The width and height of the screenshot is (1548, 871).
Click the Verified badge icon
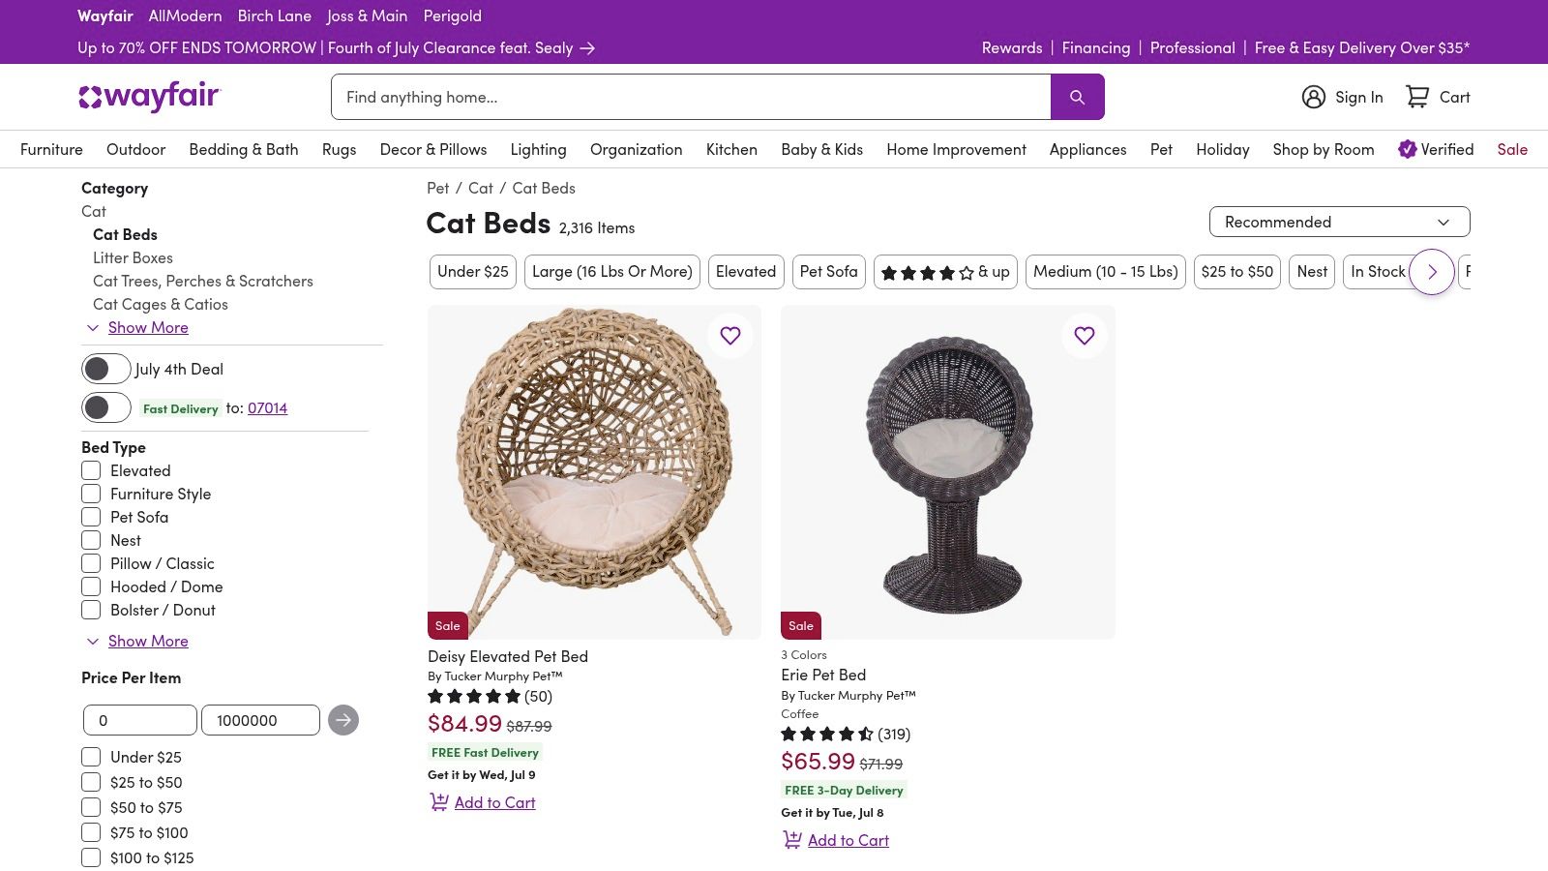point(1407,149)
